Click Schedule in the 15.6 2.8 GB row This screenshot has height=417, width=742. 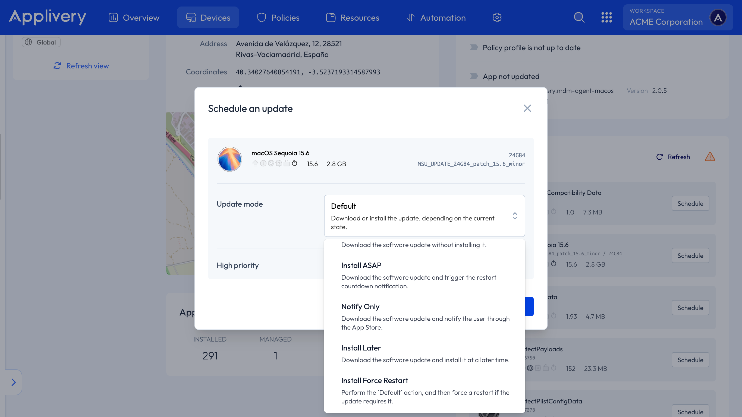[x=690, y=256]
